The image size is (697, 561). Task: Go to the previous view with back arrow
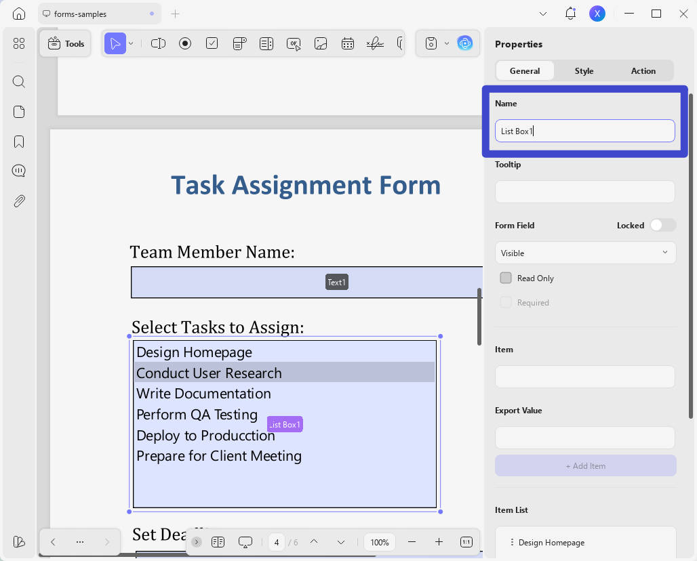pyautogui.click(x=53, y=541)
